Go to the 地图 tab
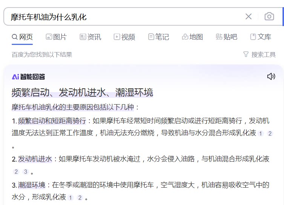The height and width of the screenshot is (205, 284). click(192, 37)
